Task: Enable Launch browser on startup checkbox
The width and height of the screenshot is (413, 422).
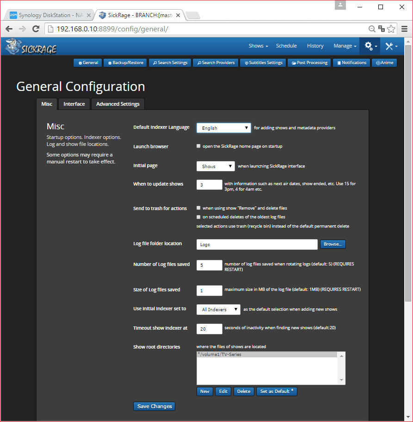Action: pos(198,146)
